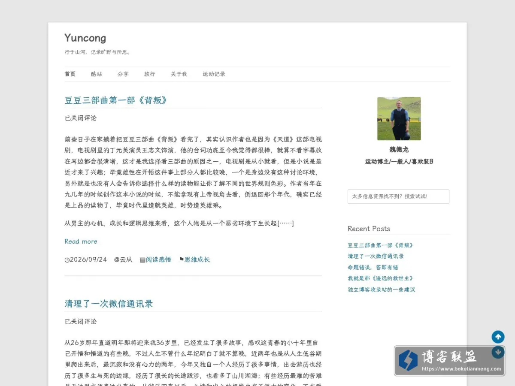The image size is (515, 386).
Task: Open the 旅行 menu item
Action: [x=150, y=74]
